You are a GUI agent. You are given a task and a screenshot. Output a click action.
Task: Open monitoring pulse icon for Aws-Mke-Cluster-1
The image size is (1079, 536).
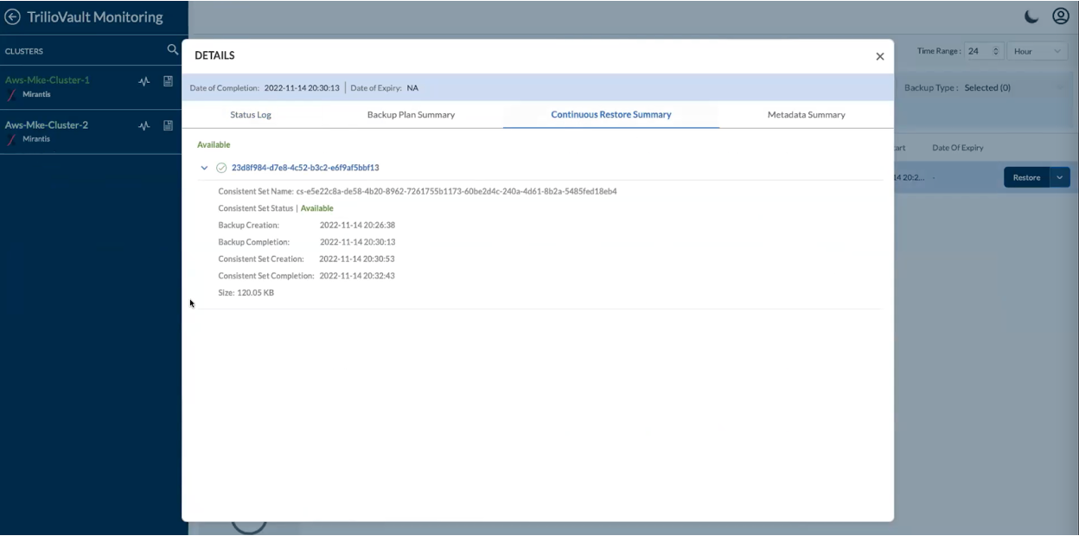click(144, 81)
